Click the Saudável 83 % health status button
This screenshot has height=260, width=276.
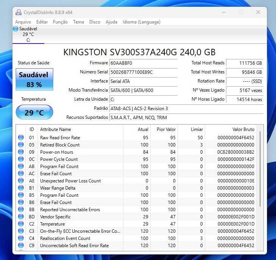(34, 79)
